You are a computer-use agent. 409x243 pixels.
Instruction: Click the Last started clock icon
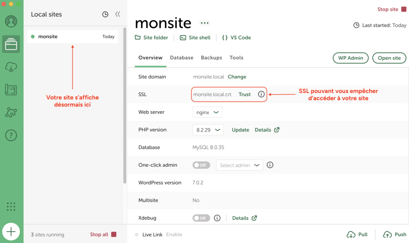356,25
